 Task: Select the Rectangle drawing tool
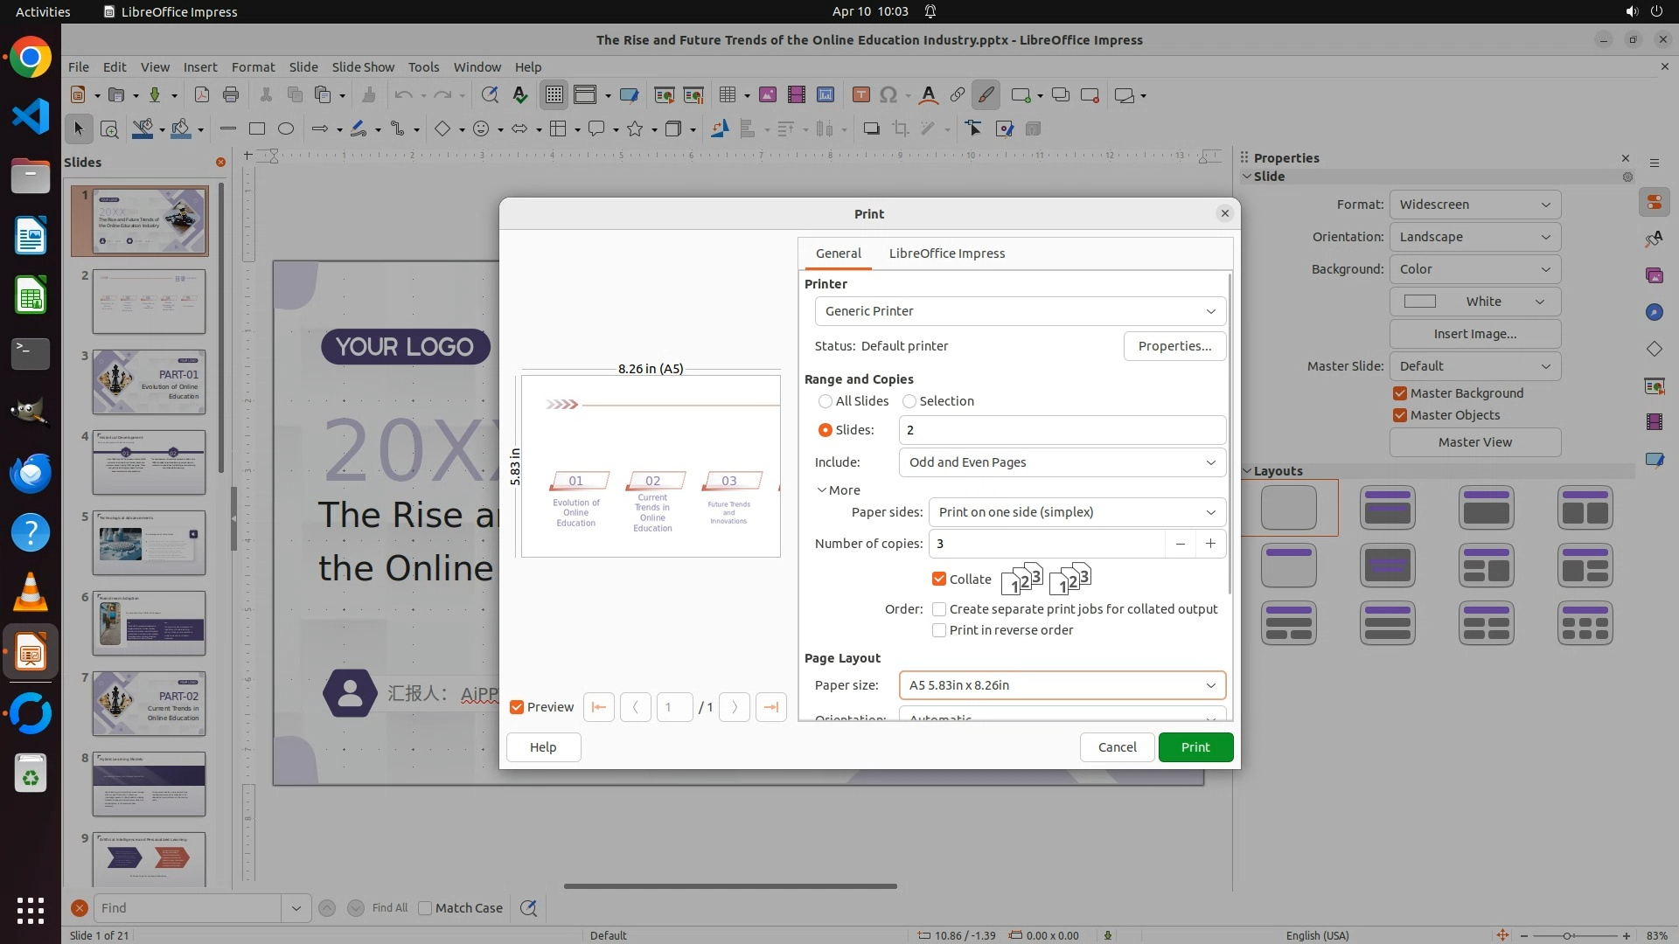[256, 129]
